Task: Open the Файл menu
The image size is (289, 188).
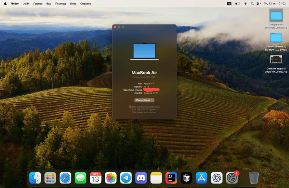Action: (26, 3)
